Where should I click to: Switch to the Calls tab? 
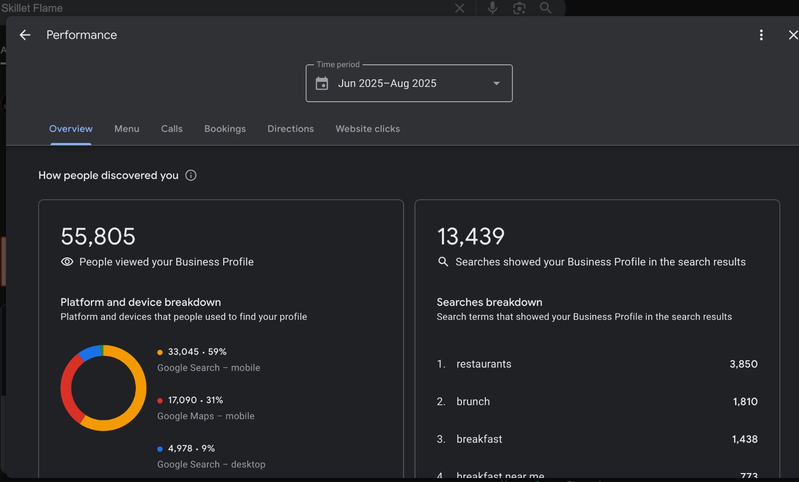pos(172,129)
